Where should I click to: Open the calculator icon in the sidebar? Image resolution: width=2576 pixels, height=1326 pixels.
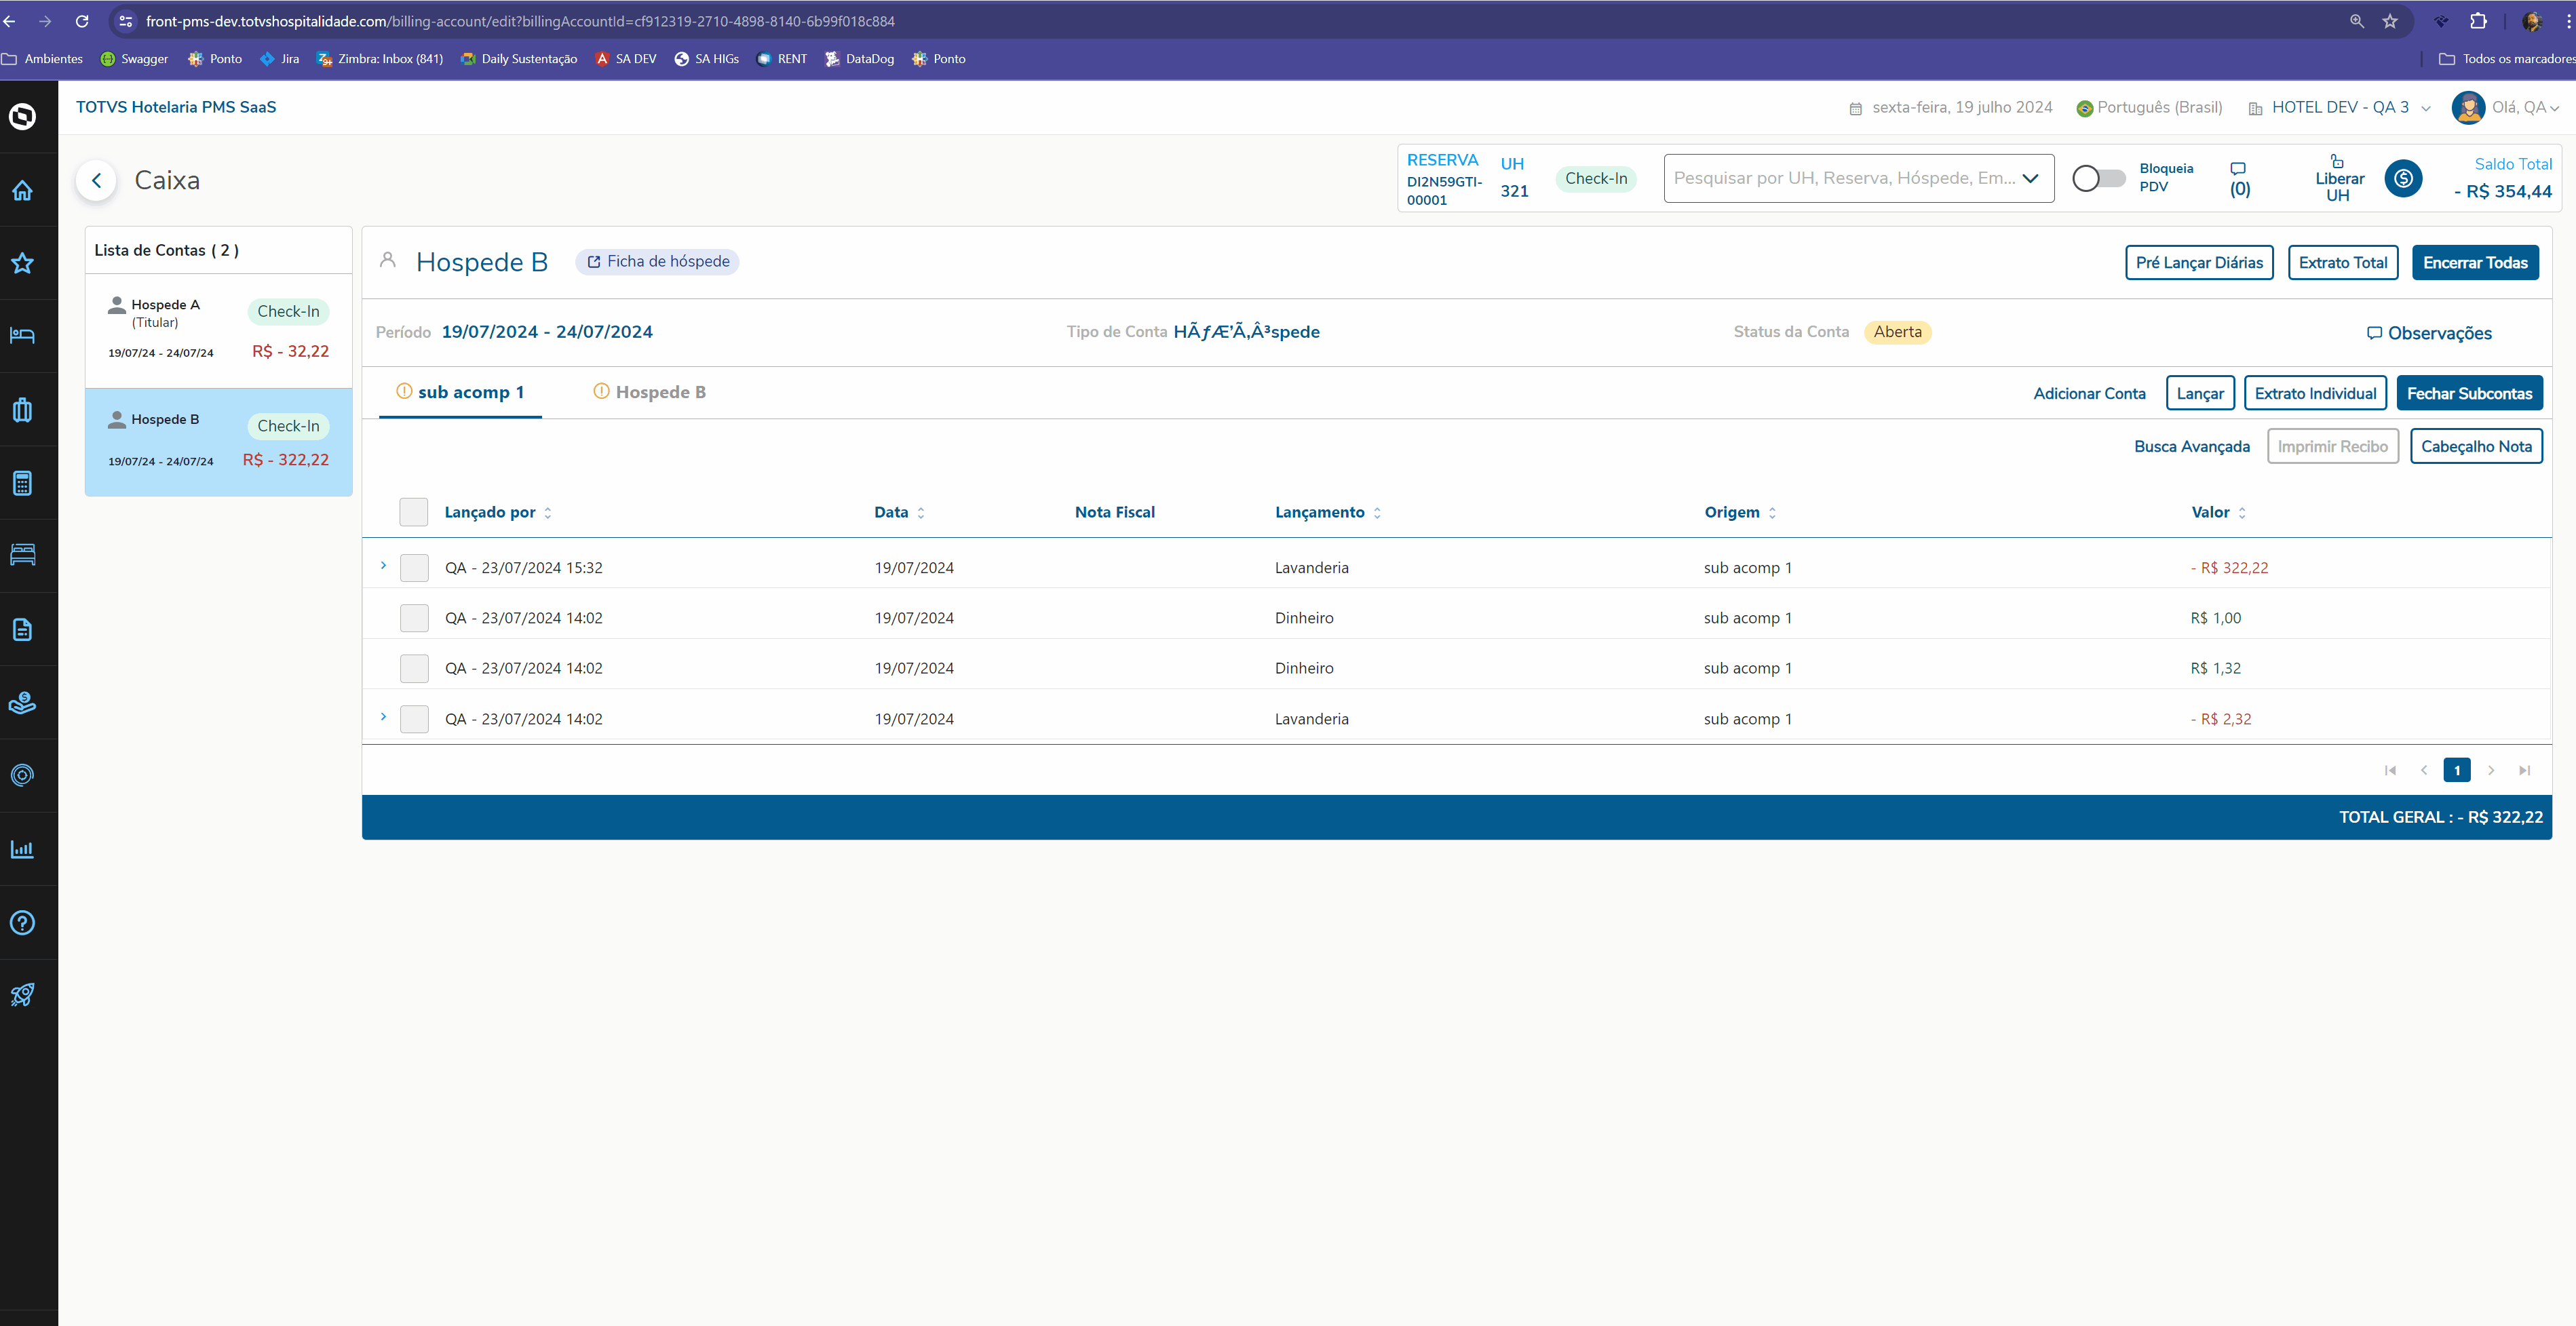point(22,483)
